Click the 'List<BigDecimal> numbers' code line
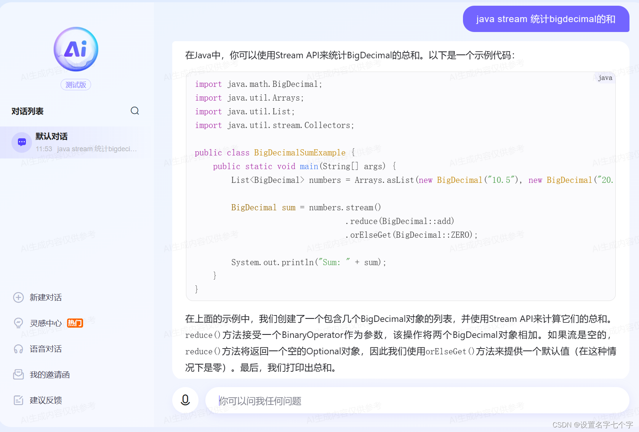The width and height of the screenshot is (639, 432). coord(423,180)
